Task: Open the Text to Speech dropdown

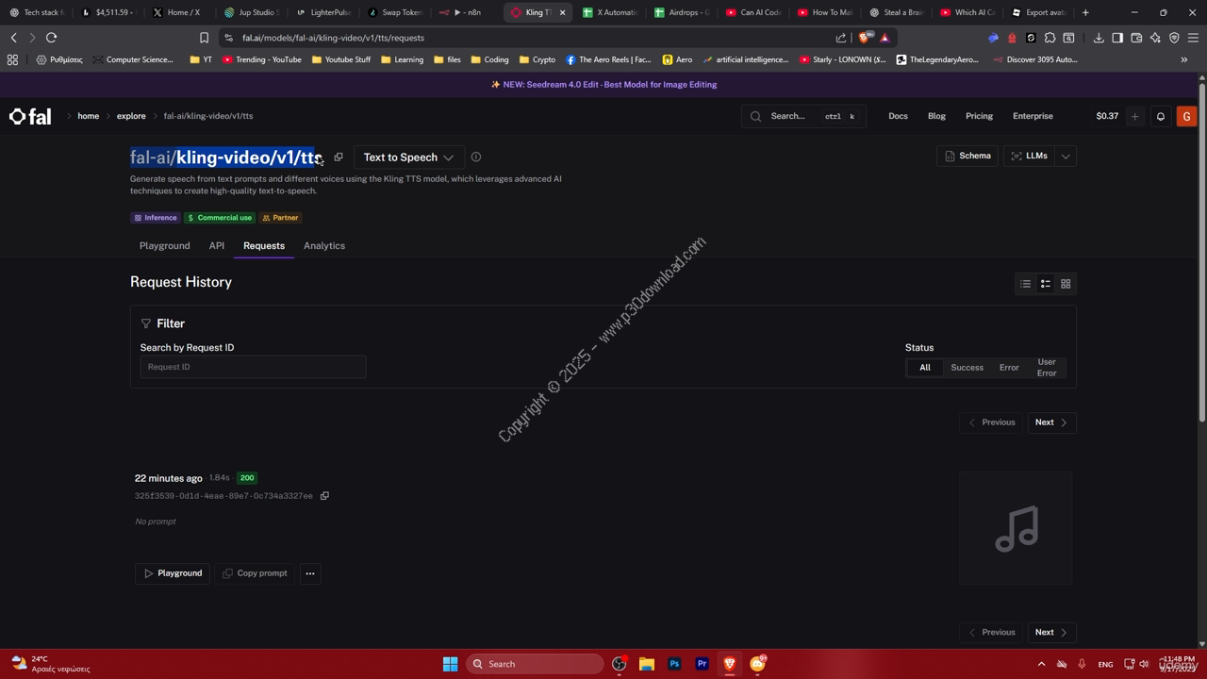Action: pos(408,157)
